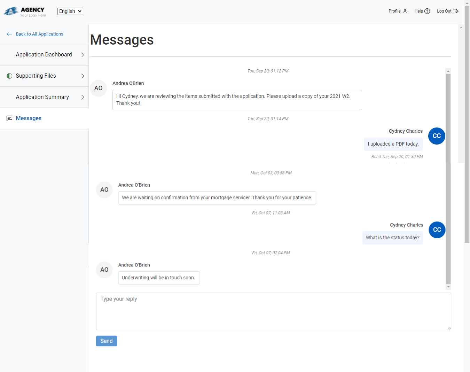Open the English language dropdown

click(70, 11)
